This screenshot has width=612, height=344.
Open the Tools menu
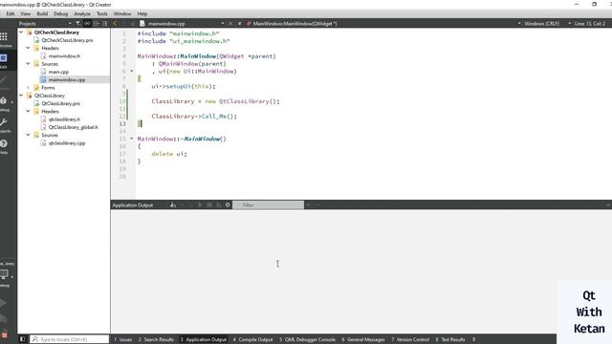(x=102, y=13)
